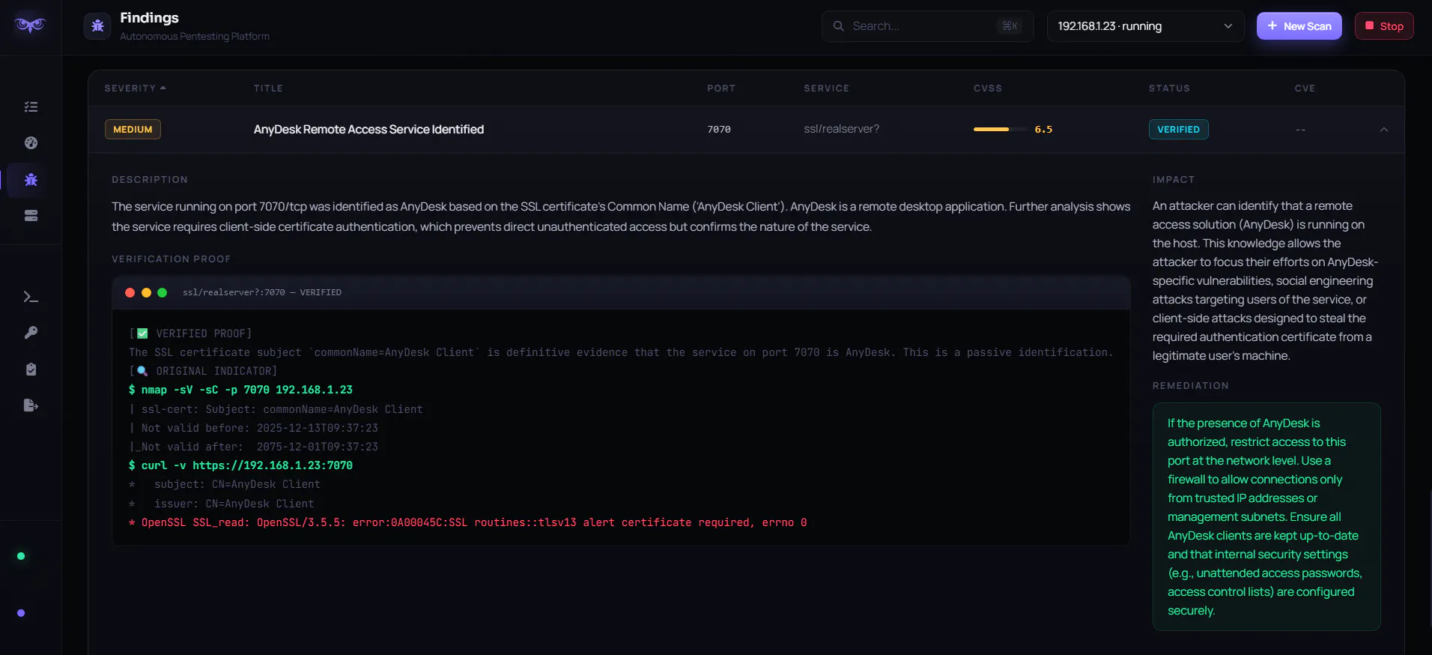The width and height of the screenshot is (1432, 655).
Task: Click the red dot in proof terminal header
Action: pyautogui.click(x=130, y=293)
